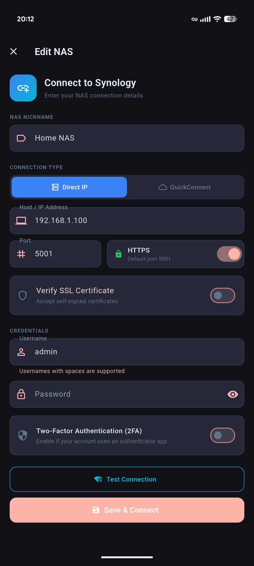The width and height of the screenshot is (254, 566).
Task: Enable Two-Factor Authentication (2FA)
Action: pyautogui.click(x=223, y=435)
